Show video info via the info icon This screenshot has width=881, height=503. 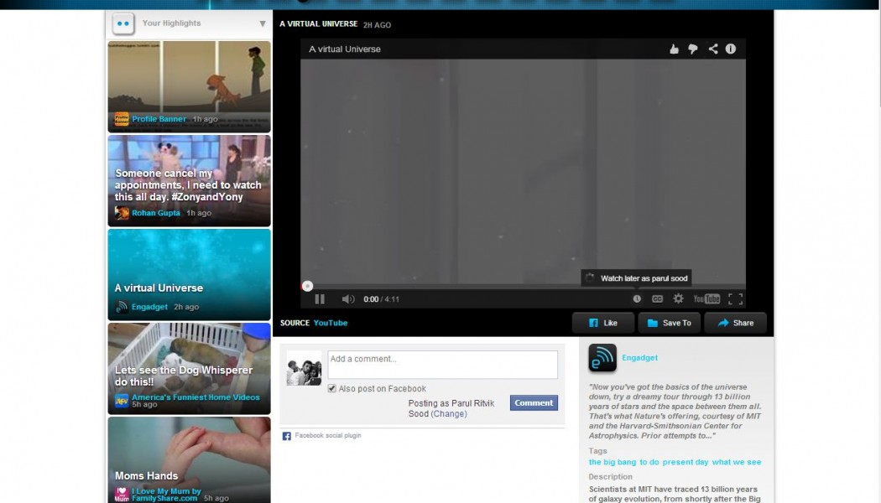731,49
